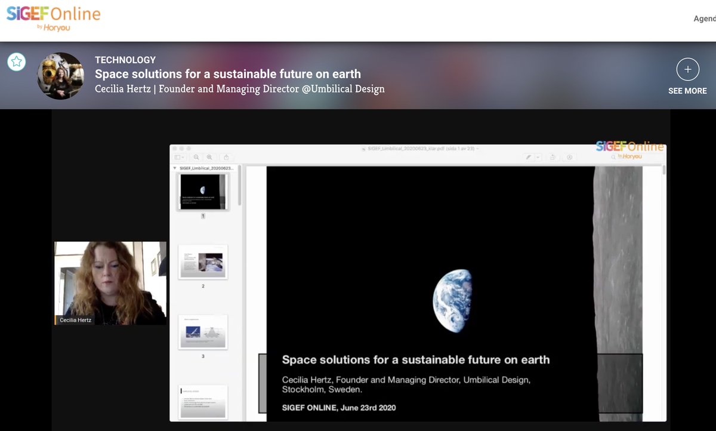This screenshot has height=431, width=716.
Task: Select page 2 thumbnail in the sidebar
Action: pos(203,261)
